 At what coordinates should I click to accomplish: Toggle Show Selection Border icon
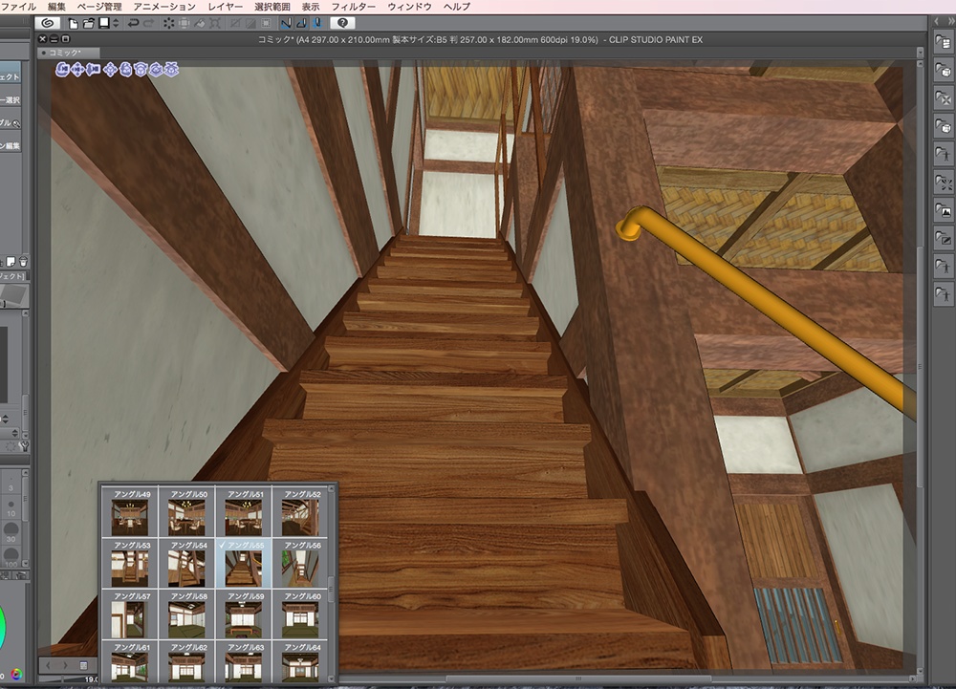click(266, 23)
